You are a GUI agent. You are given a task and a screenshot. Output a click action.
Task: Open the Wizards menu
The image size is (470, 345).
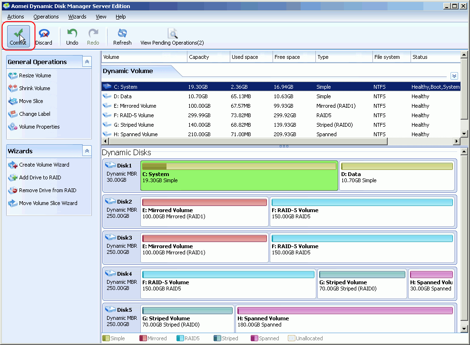click(x=77, y=17)
